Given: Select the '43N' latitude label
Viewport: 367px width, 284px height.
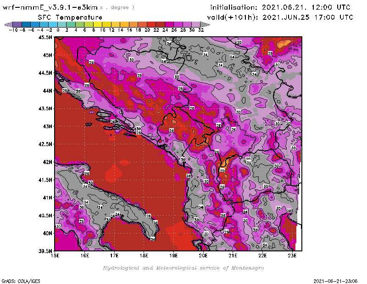Looking at the screenshot, I should (48, 126).
